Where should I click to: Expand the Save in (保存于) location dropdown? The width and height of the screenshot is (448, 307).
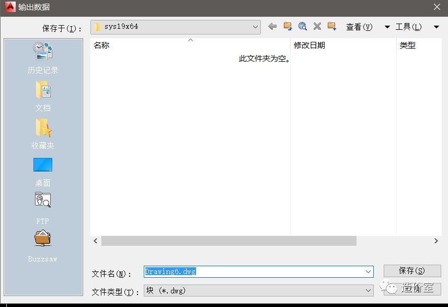coord(255,26)
